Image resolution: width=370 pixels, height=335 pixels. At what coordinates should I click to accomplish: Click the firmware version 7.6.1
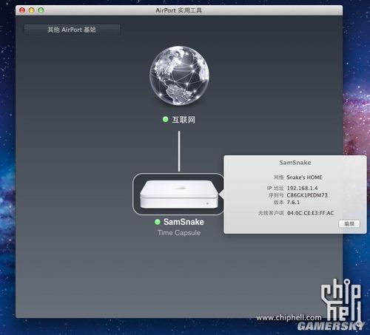coord(293,203)
